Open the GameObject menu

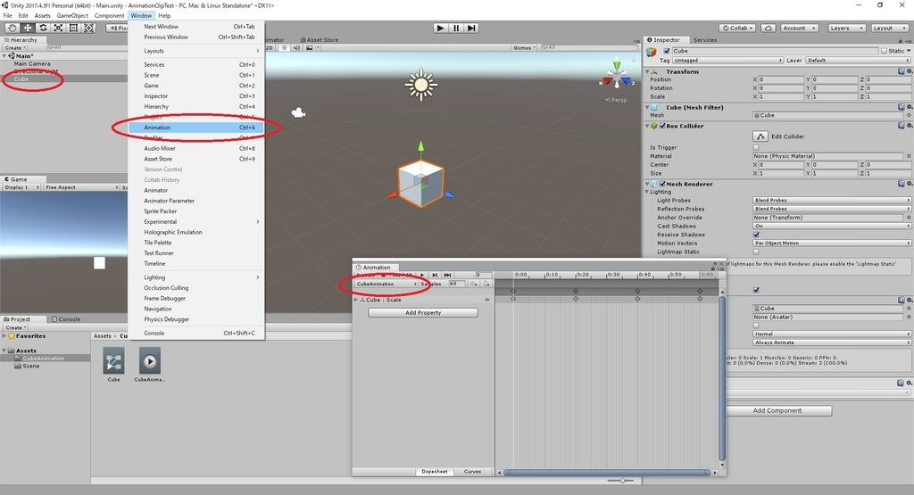(x=72, y=16)
